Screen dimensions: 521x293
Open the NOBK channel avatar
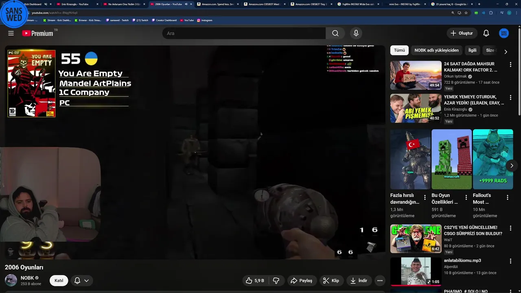[x=11, y=280]
